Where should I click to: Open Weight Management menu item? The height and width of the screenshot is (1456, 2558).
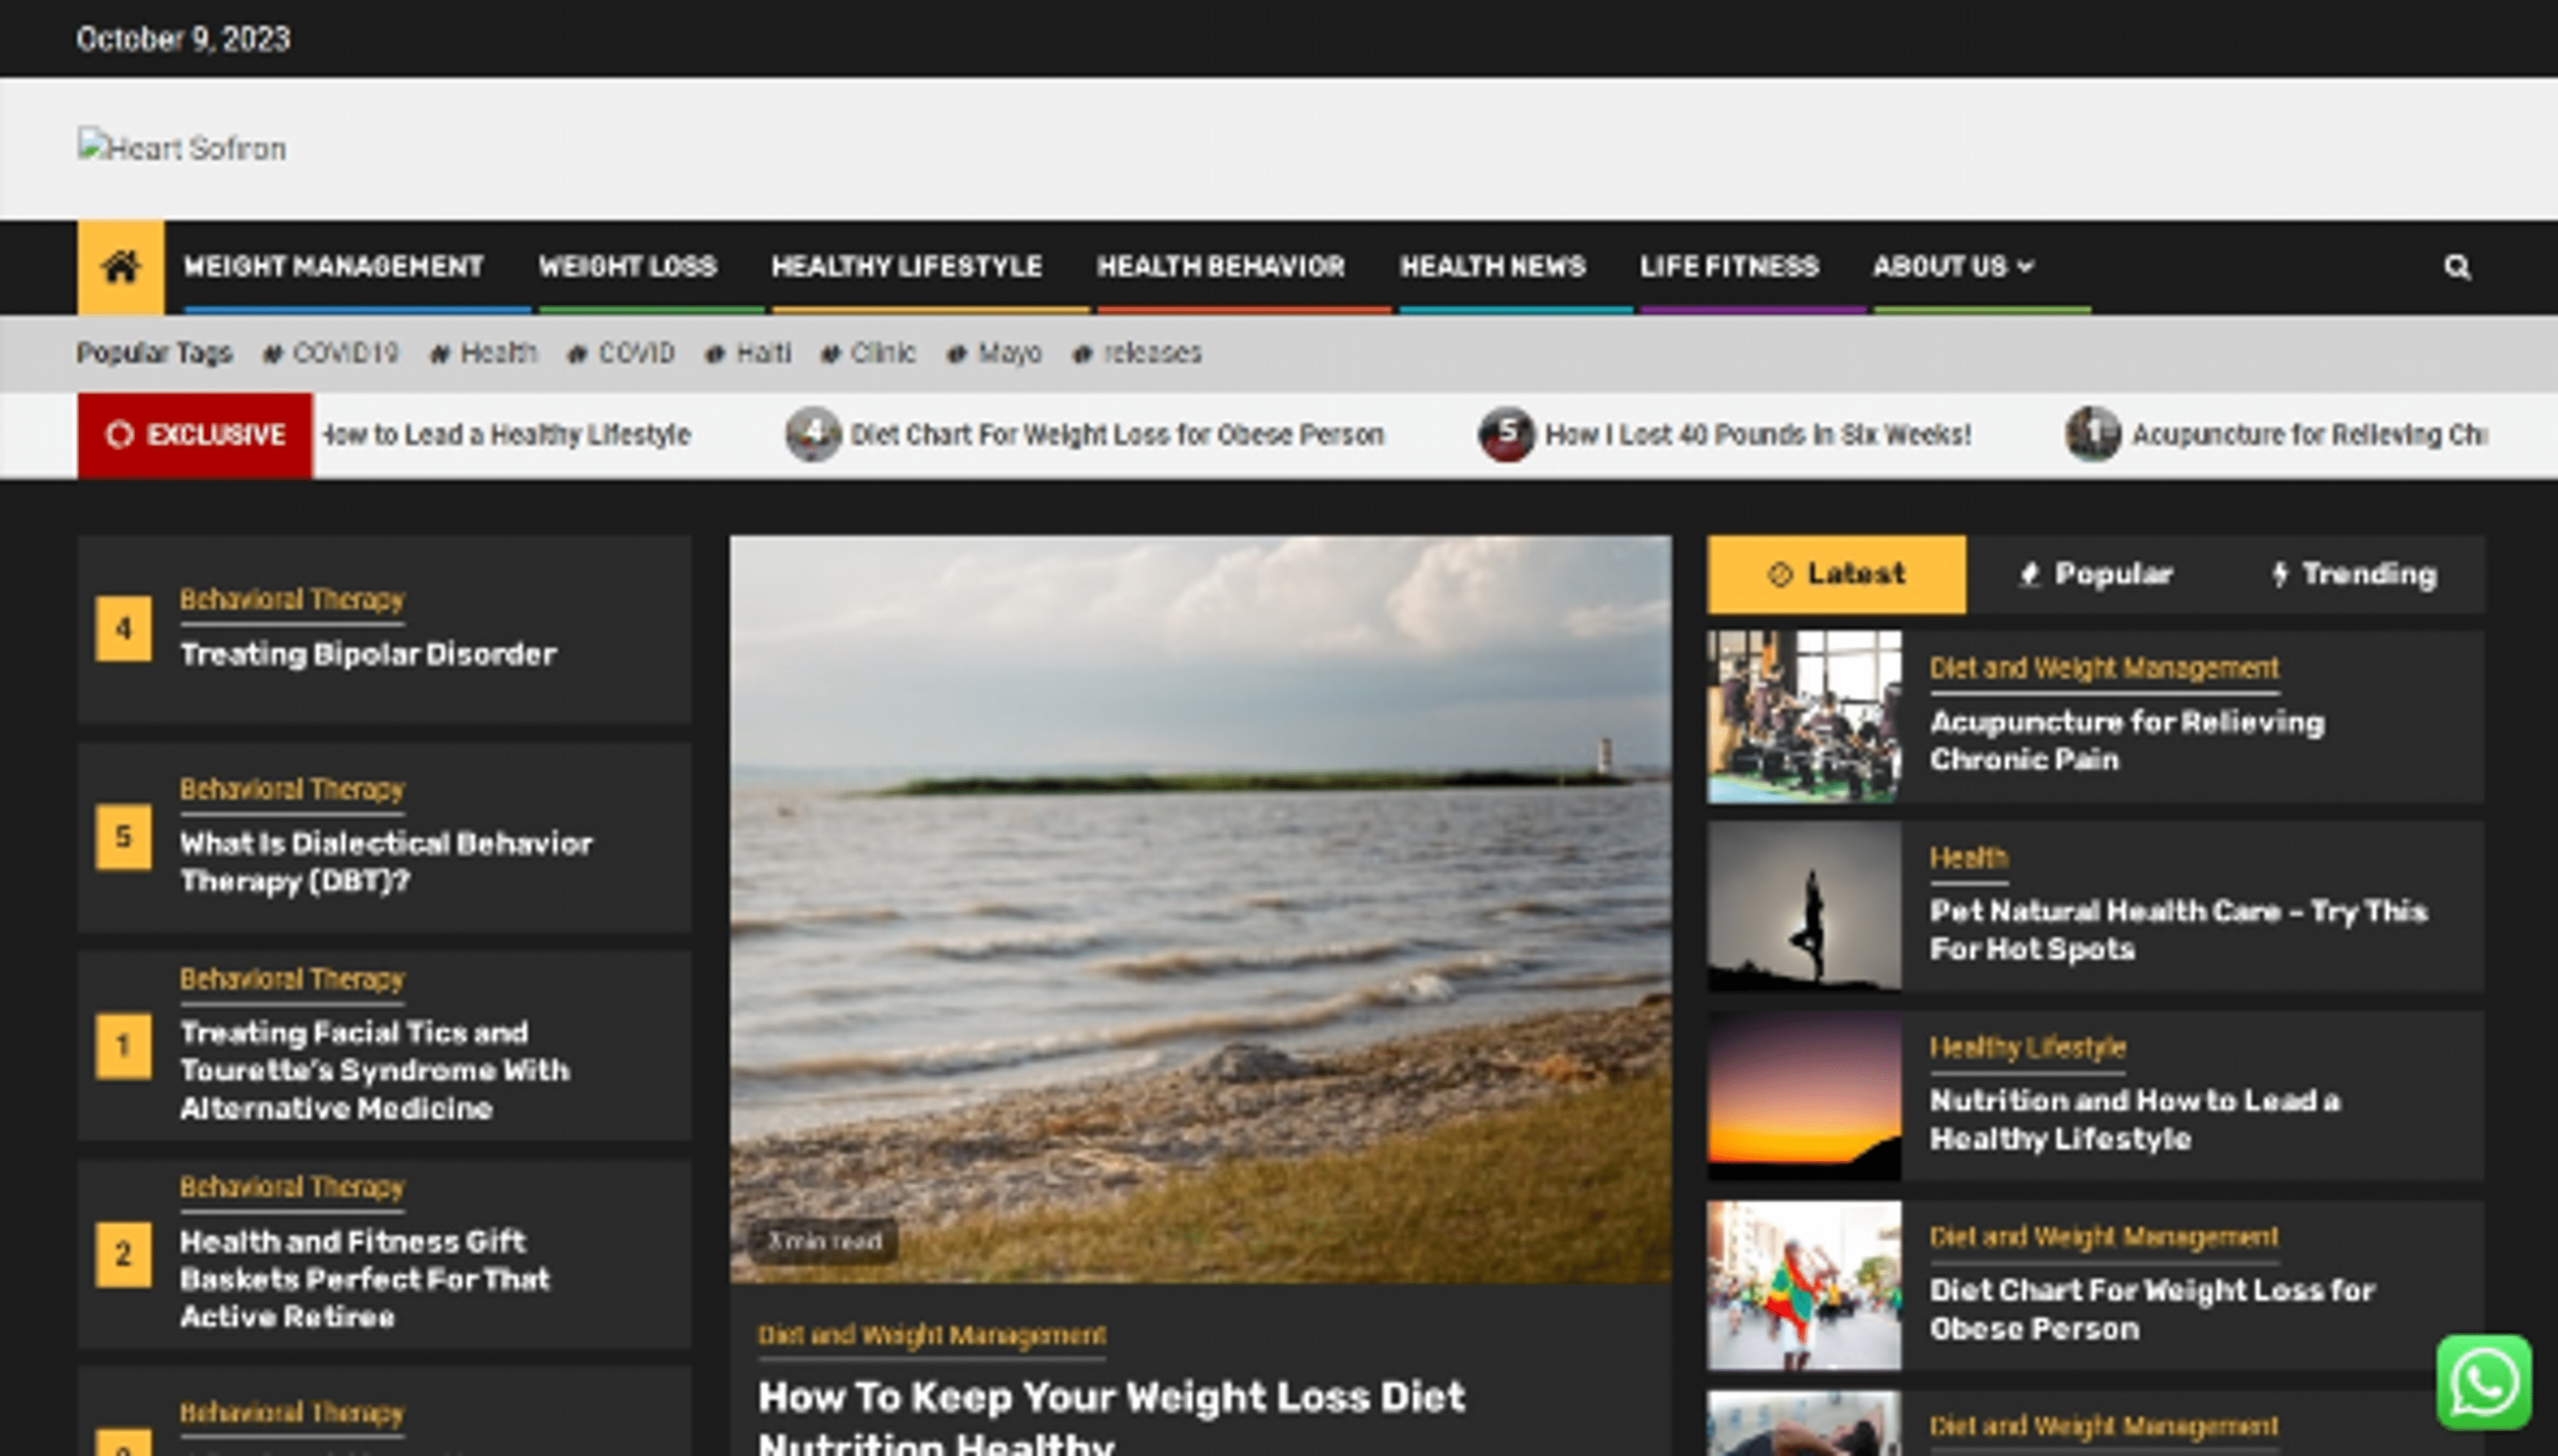coord(333,267)
